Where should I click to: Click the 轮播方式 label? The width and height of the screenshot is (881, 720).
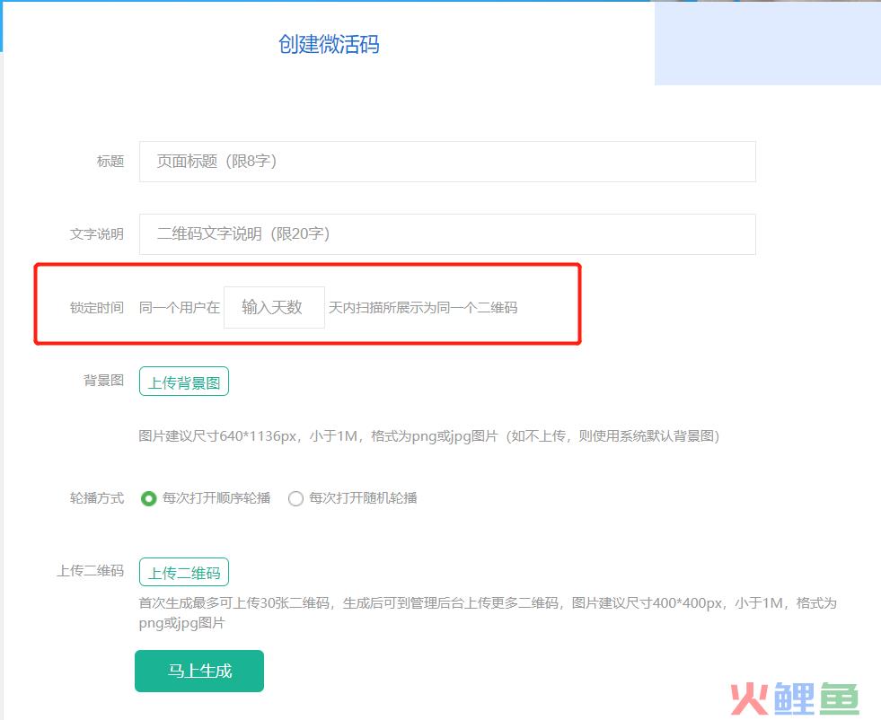pyautogui.click(x=97, y=498)
